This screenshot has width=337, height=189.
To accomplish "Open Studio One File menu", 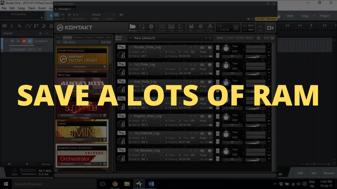I will (4, 8).
